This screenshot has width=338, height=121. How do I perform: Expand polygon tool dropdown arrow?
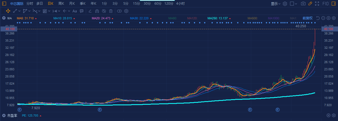tap(29, 11)
